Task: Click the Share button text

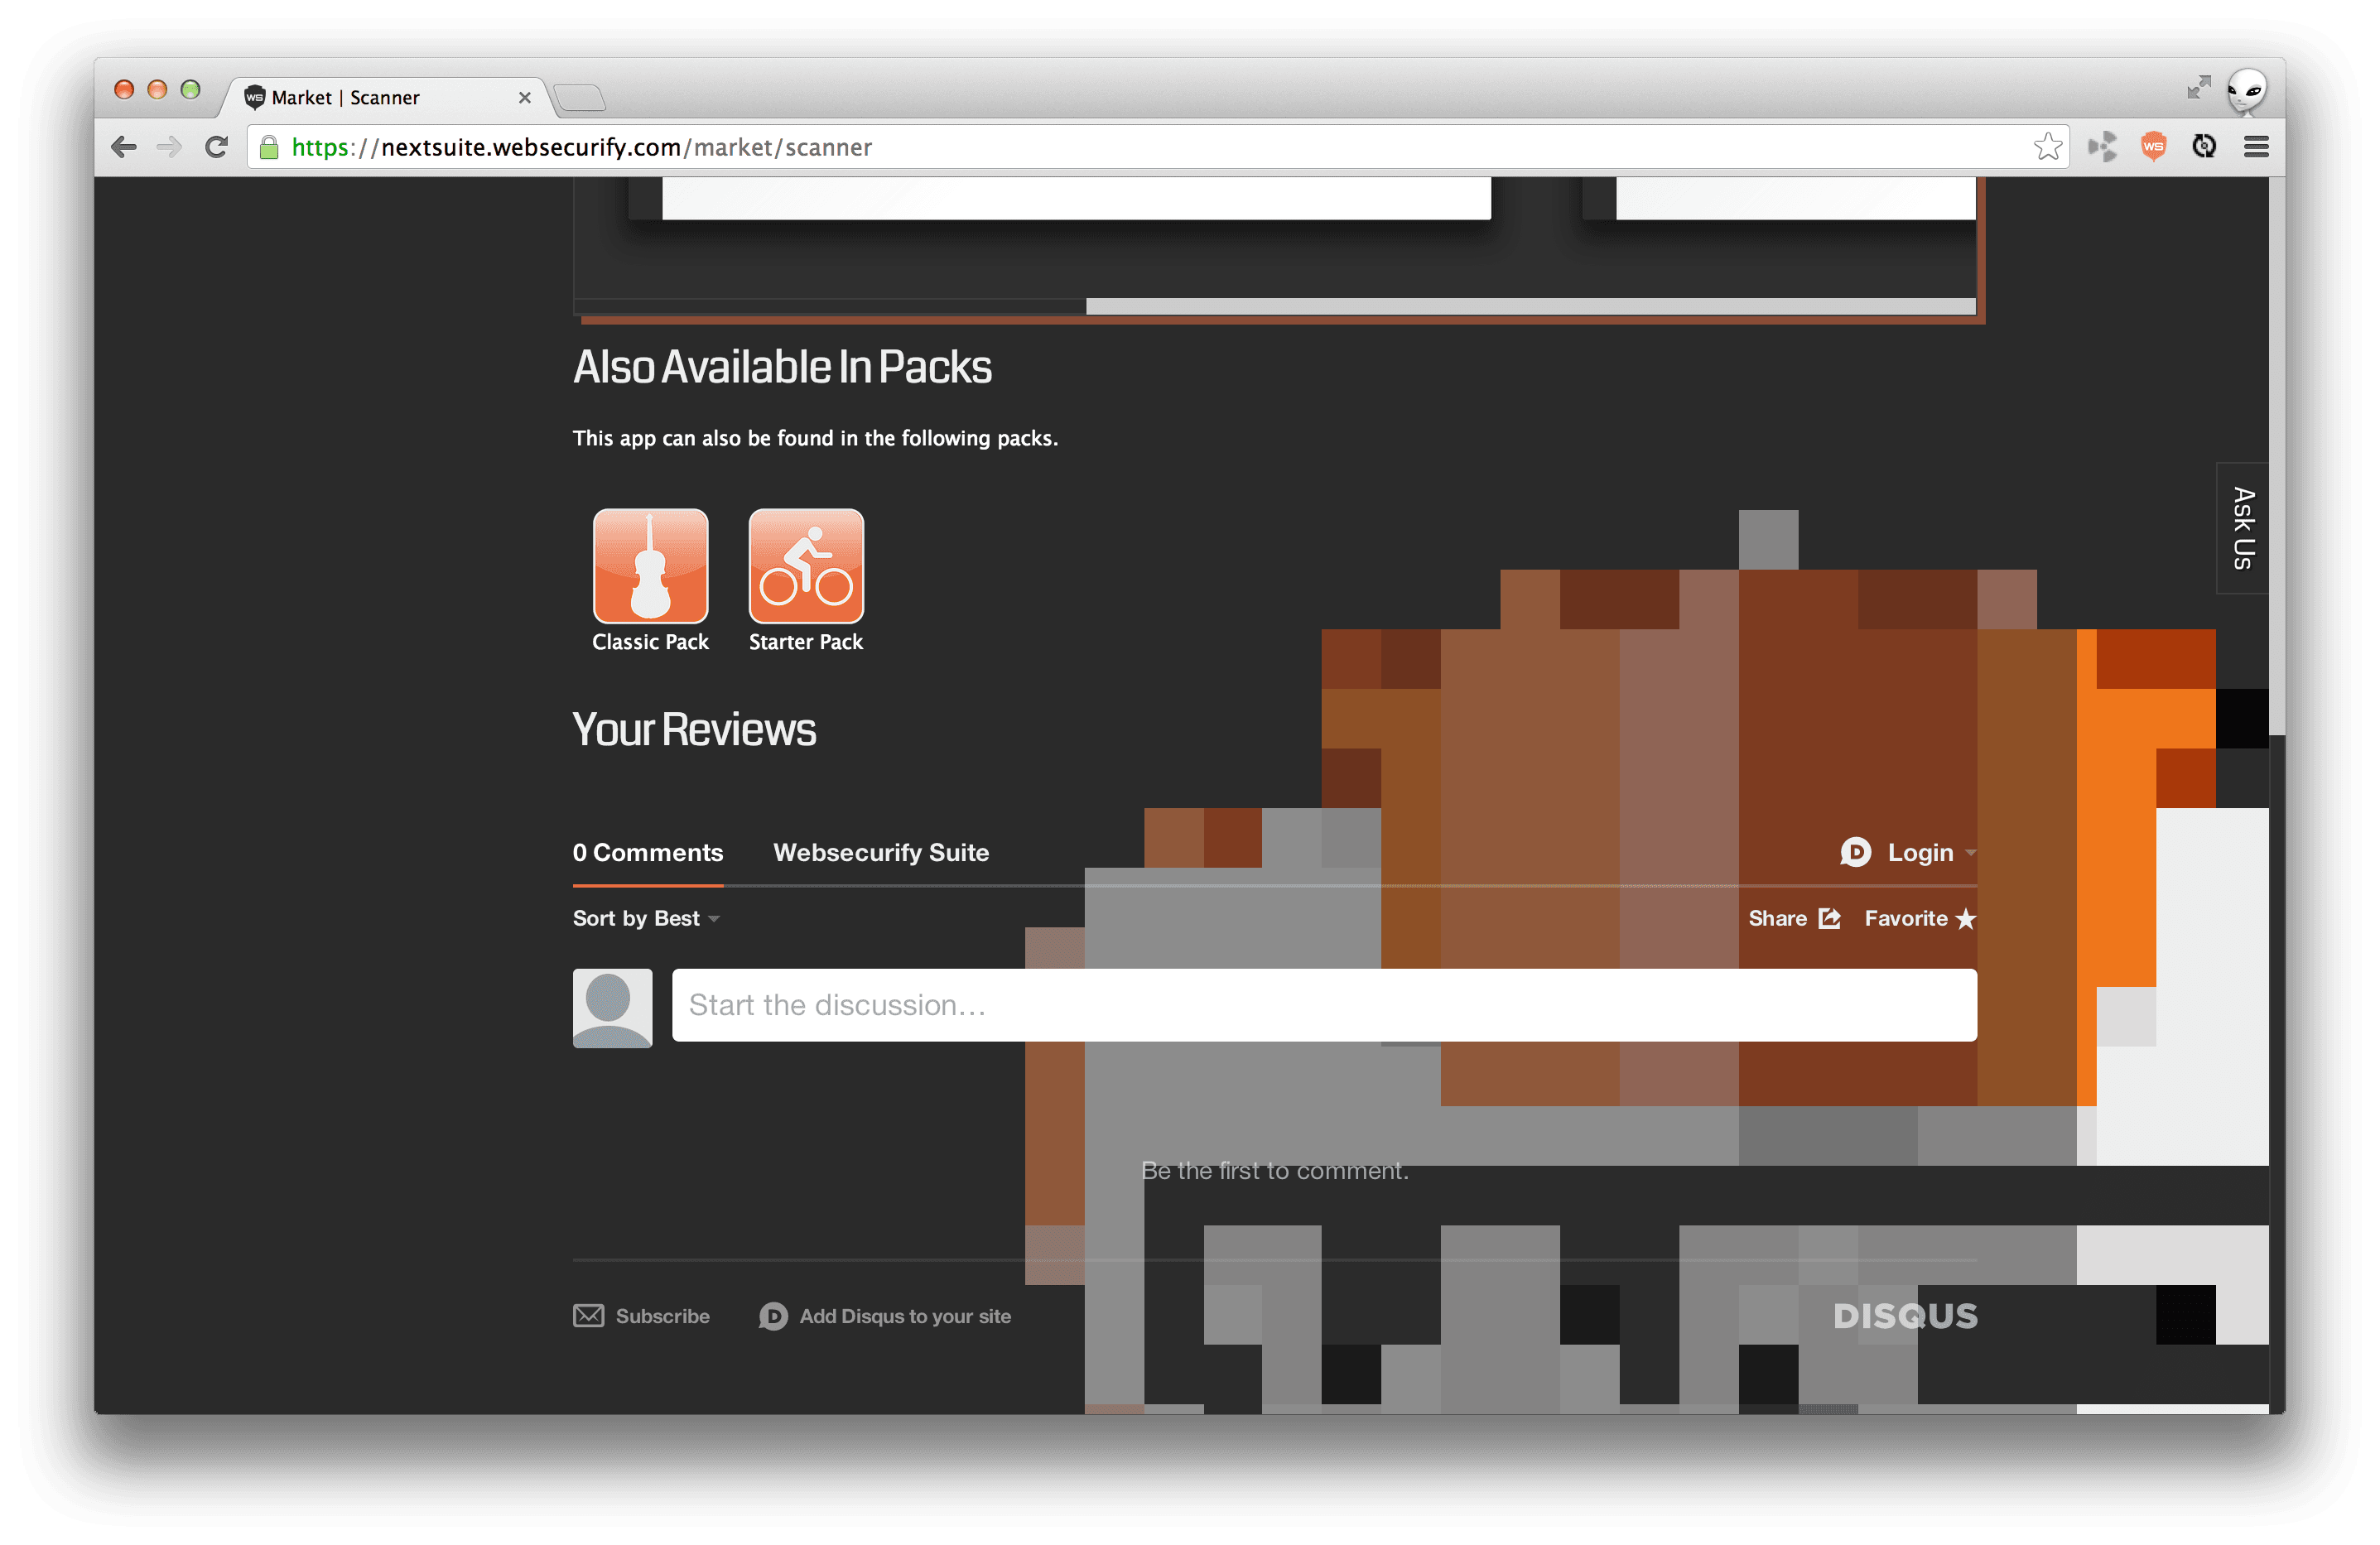Action: (x=1777, y=918)
